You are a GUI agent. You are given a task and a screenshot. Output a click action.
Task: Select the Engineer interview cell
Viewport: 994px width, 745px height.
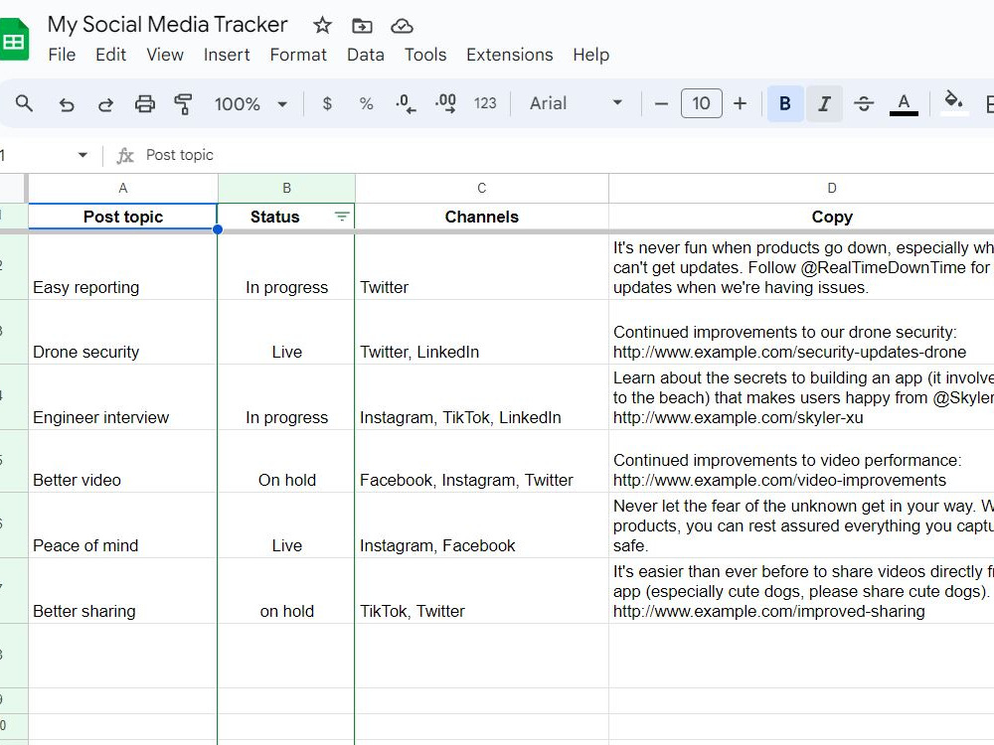[x=123, y=397]
